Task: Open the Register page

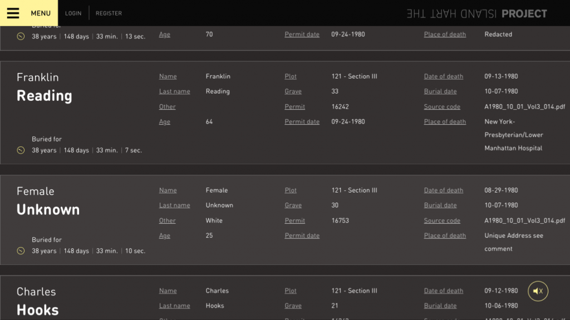Action: (x=109, y=13)
